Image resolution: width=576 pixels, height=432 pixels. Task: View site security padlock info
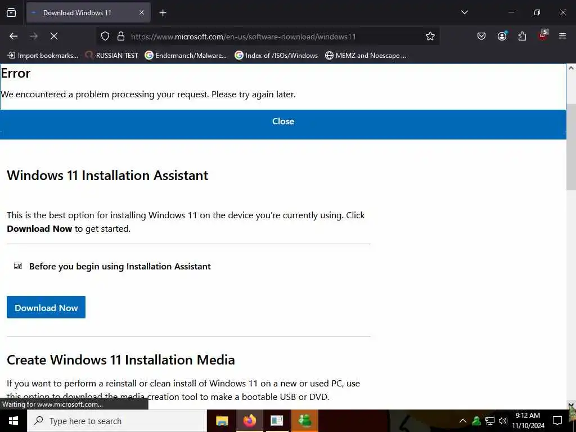121,36
